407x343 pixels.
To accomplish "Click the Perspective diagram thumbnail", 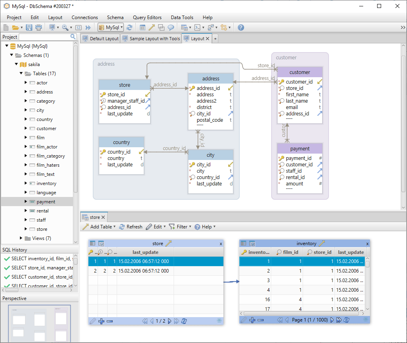I will tap(39, 323).
